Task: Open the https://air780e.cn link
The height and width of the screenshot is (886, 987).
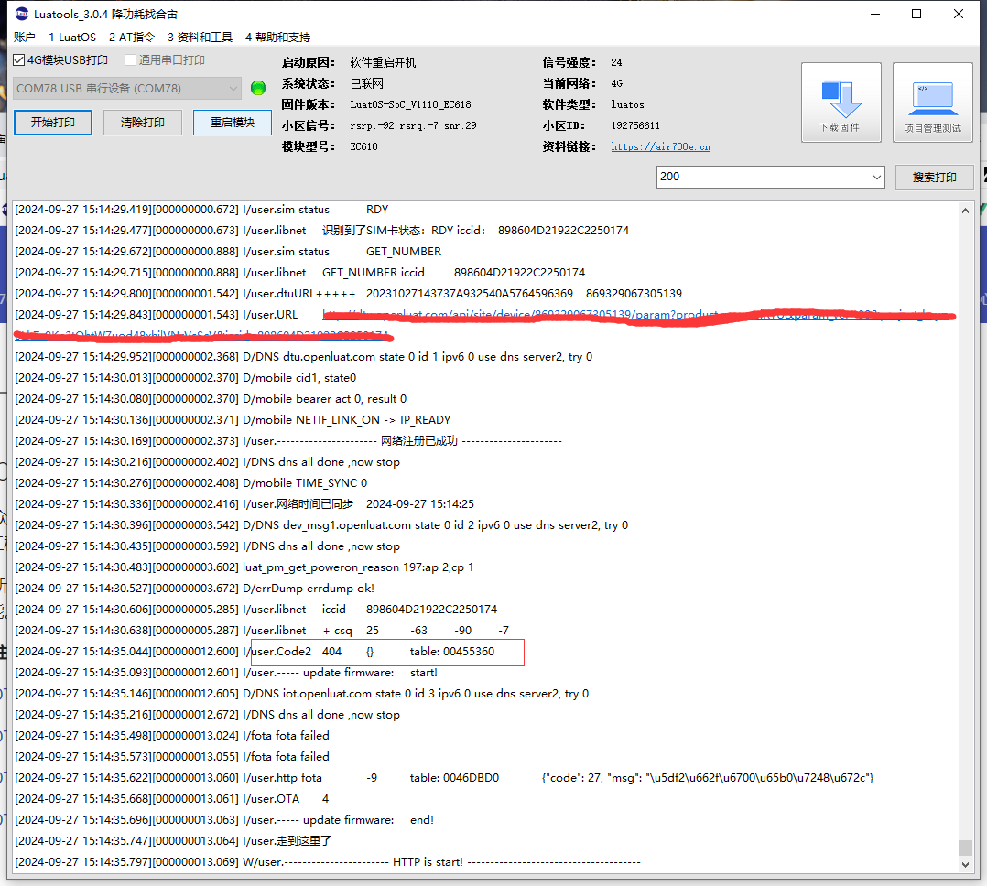Action: (x=660, y=146)
